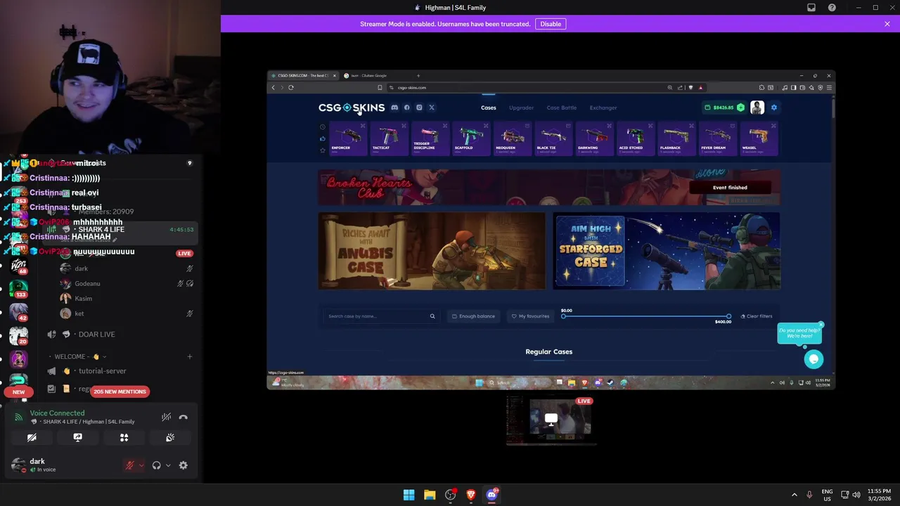Expand microphone input options arrow
The width and height of the screenshot is (900, 506).
[x=141, y=465]
